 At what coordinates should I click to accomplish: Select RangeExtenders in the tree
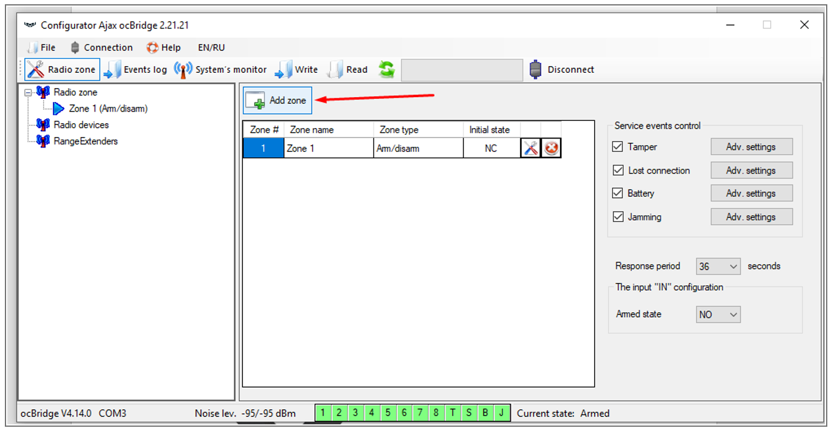coord(86,141)
